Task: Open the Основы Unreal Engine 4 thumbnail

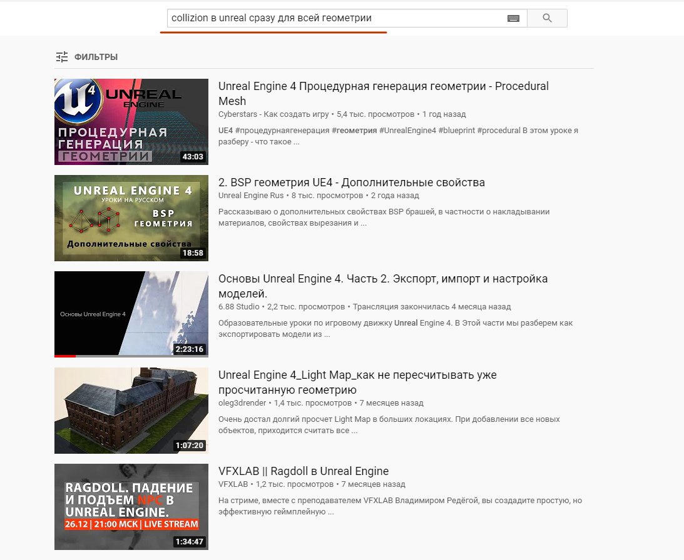Action: (131, 314)
